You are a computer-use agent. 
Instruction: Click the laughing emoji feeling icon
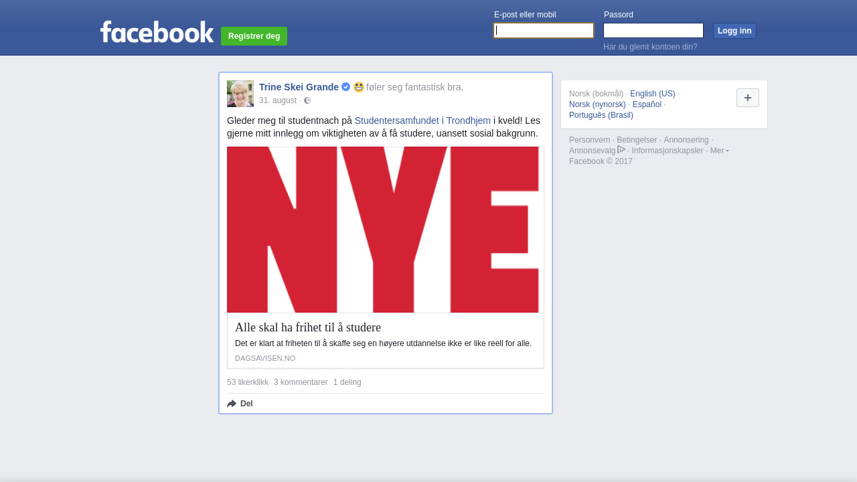pyautogui.click(x=359, y=87)
